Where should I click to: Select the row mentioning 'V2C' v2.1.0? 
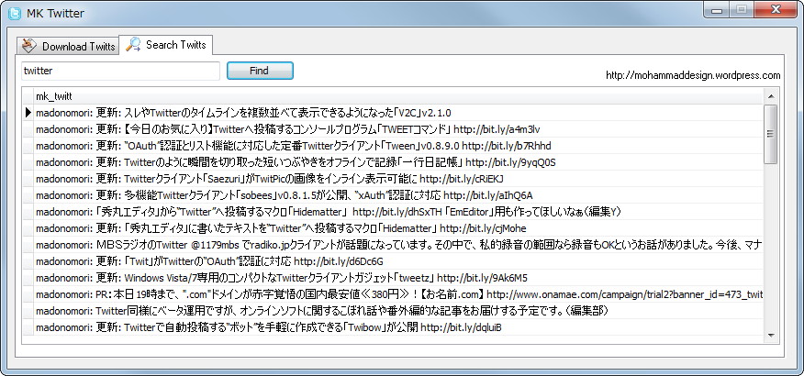[x=398, y=113]
